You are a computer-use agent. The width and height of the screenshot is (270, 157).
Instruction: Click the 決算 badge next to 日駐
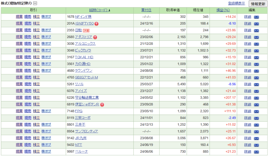tap(86, 31)
